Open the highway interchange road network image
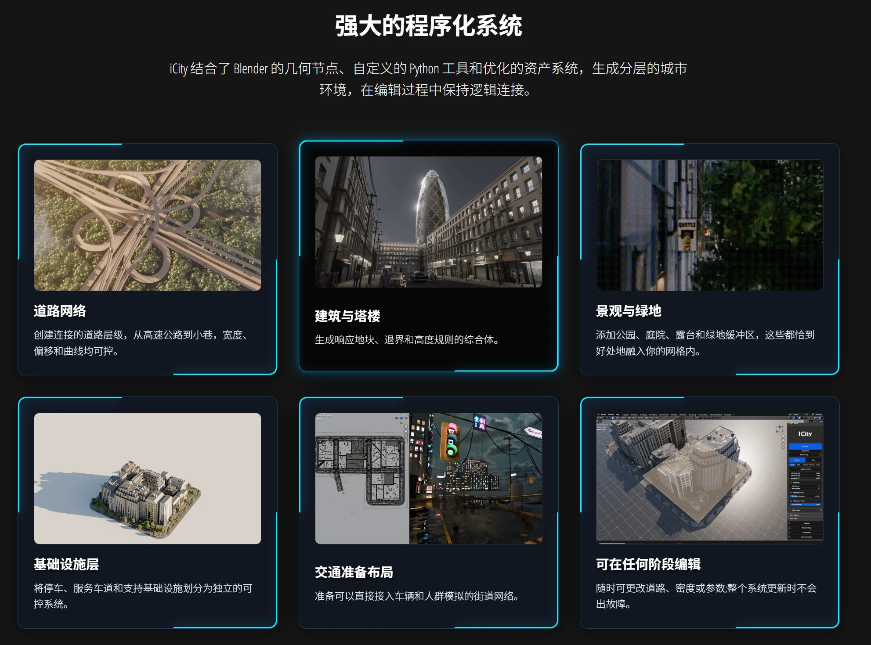This screenshot has width=871, height=645. point(148,225)
